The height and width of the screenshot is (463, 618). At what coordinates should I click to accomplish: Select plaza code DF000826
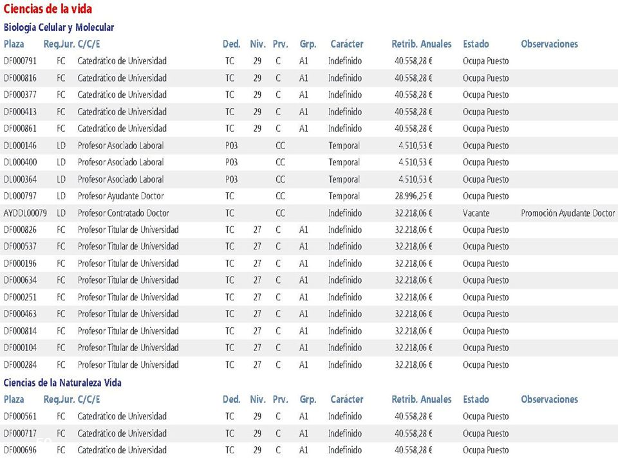pyautogui.click(x=20, y=230)
